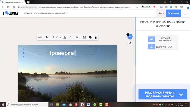Click the Проверка! watermark text on image
This screenshot has height=107, width=190.
point(61,53)
